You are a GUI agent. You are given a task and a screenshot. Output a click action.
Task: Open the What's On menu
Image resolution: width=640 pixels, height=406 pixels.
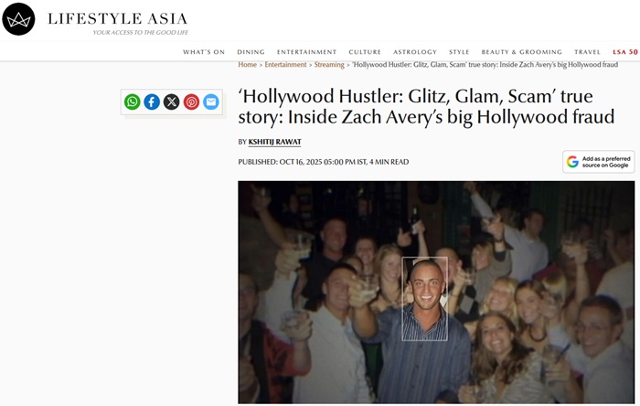point(204,52)
